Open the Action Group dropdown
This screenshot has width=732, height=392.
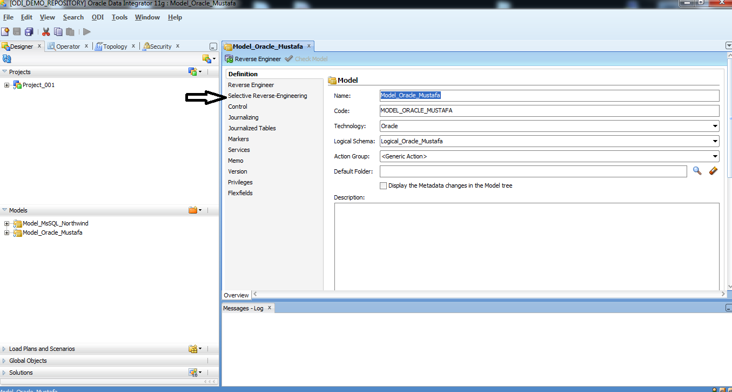coord(715,156)
